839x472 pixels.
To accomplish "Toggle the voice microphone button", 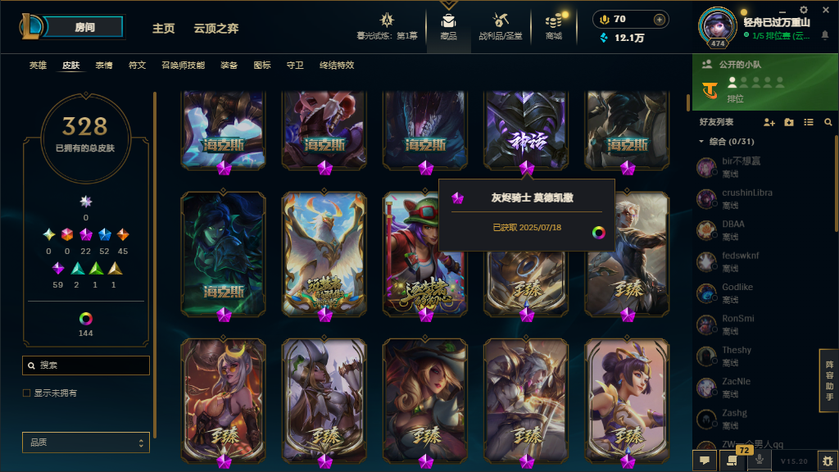I will tap(759, 461).
